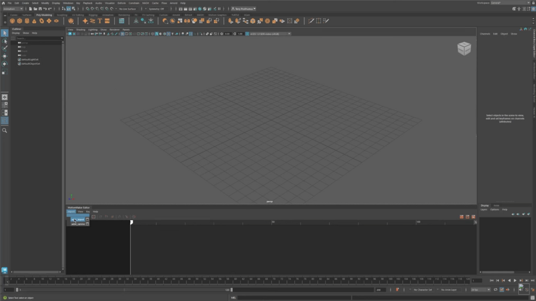The width and height of the screenshot is (536, 301).
Task: Select defaultLightSet in the Outliner
Action: [30, 59]
